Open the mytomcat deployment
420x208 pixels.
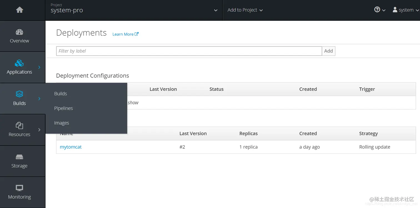pyautogui.click(x=71, y=147)
